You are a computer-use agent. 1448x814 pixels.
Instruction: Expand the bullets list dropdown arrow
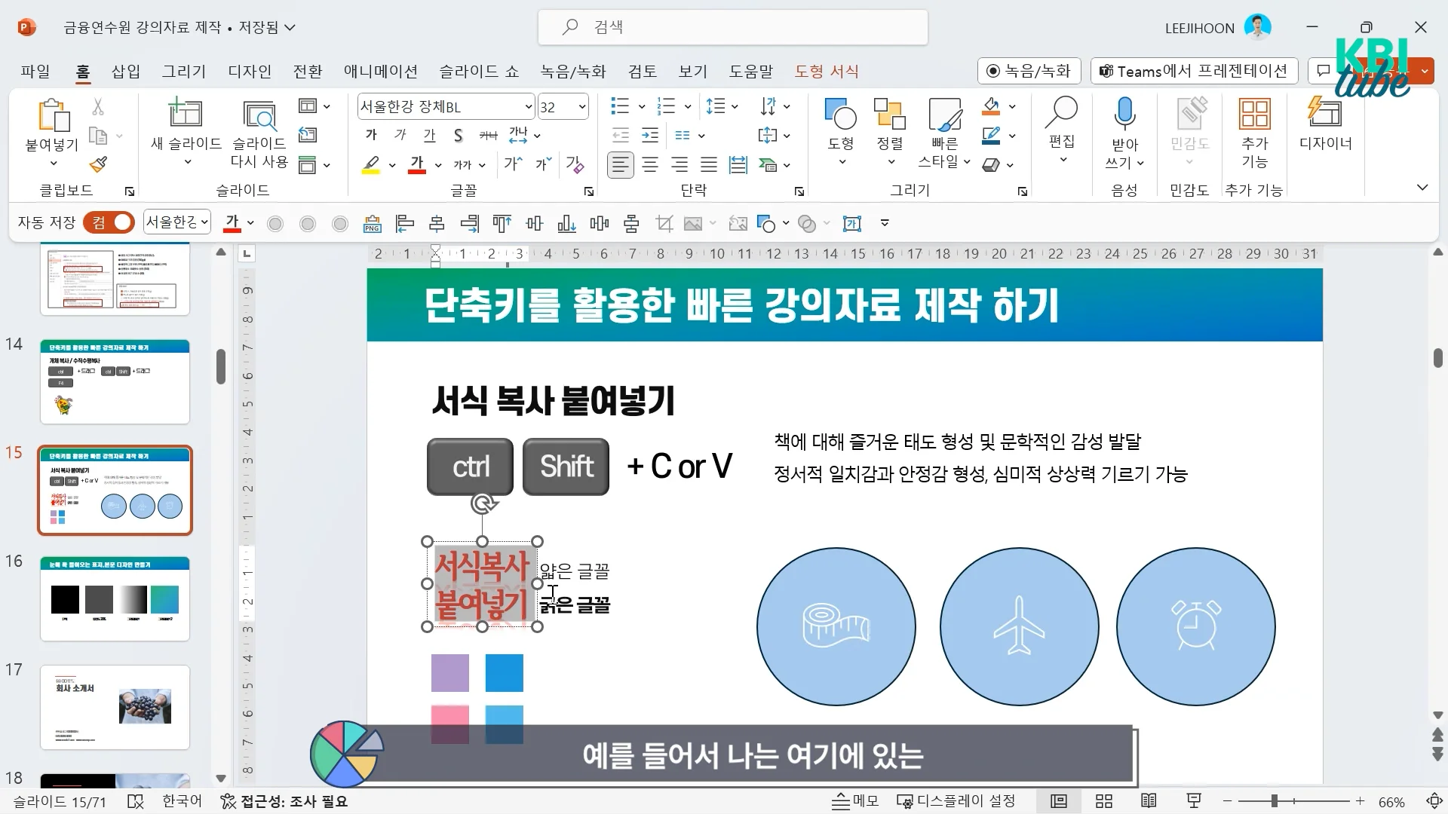[x=641, y=107]
